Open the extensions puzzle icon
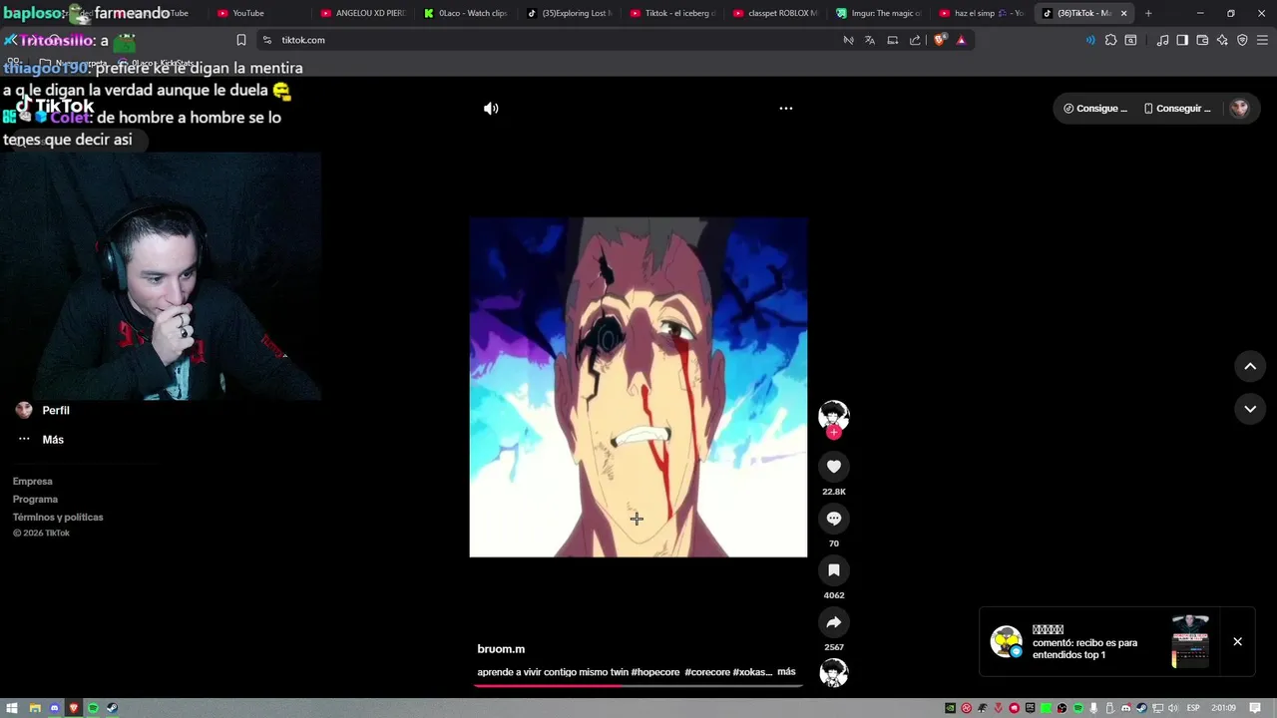The image size is (1277, 718). (1110, 40)
